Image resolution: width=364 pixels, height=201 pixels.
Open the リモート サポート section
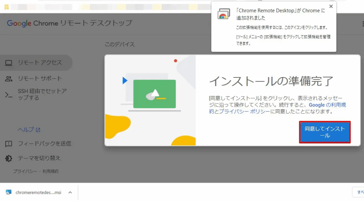pyautogui.click(x=40, y=78)
